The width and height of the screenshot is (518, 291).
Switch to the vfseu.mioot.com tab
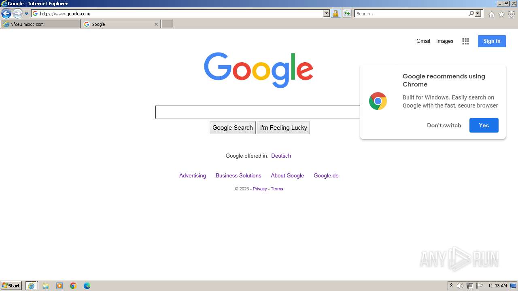point(40,24)
